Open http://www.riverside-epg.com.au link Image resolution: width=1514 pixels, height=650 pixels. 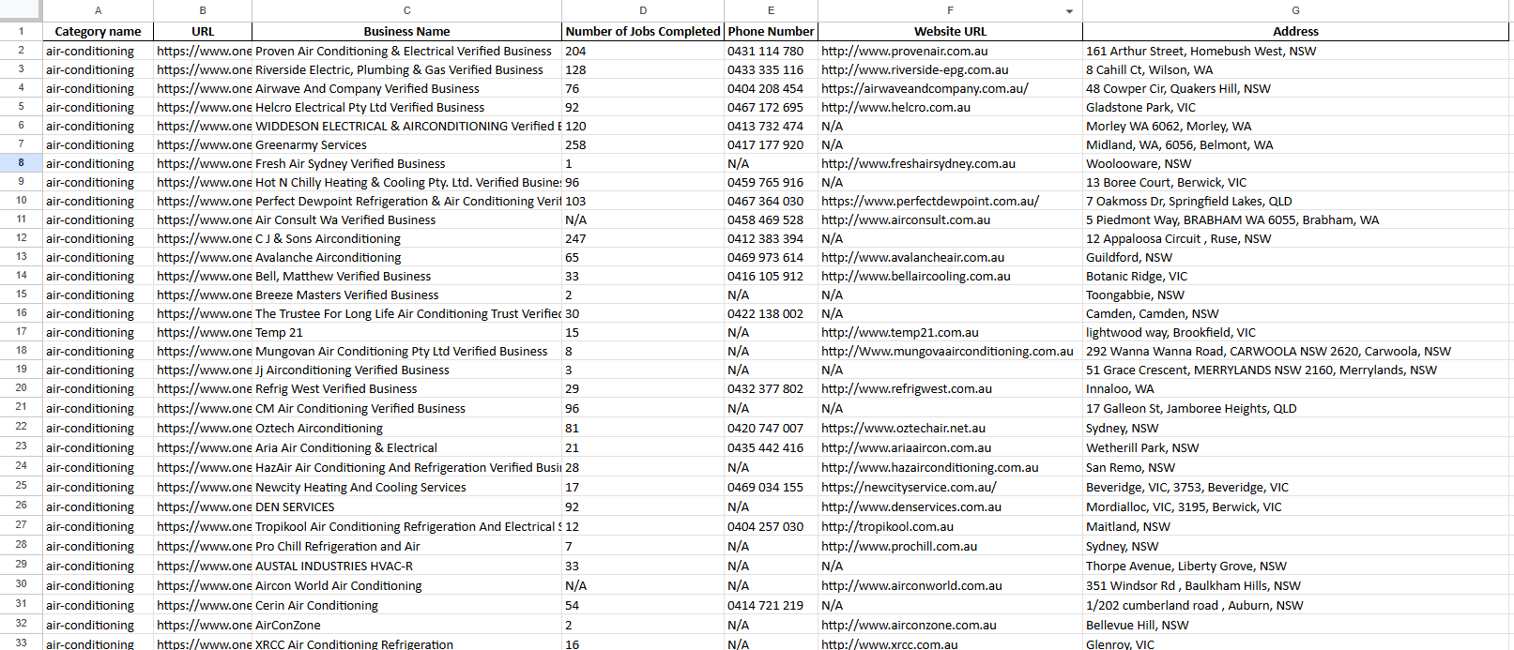tap(914, 69)
